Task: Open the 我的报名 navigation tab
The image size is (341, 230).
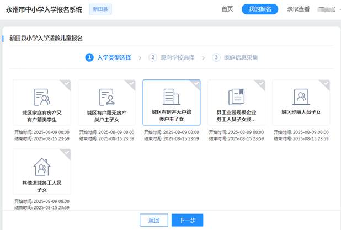Action: pyautogui.click(x=260, y=9)
